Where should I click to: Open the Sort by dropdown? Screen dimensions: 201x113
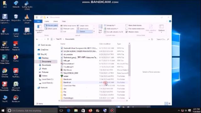[100, 29]
